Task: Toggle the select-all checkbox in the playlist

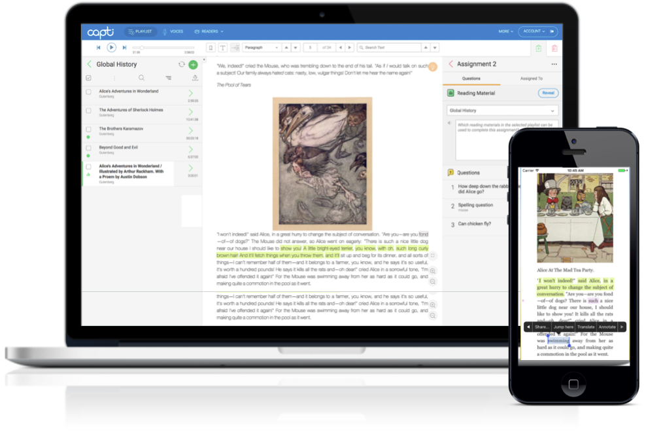Action: [x=88, y=78]
